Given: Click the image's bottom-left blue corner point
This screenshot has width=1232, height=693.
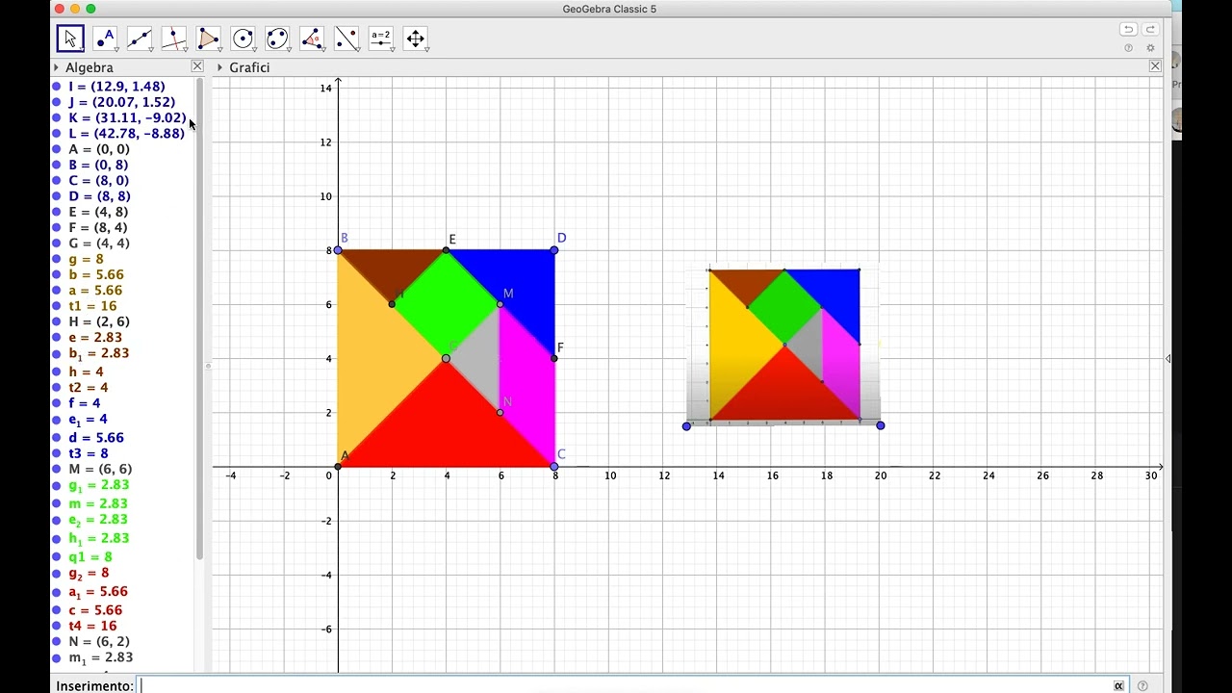Looking at the screenshot, I should point(686,425).
